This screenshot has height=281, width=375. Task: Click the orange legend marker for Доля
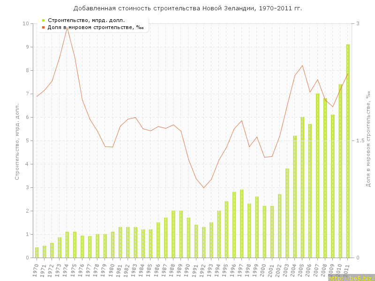coord(43,27)
